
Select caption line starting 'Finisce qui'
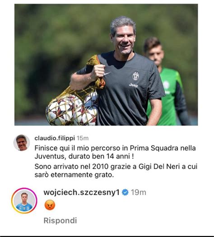pyautogui.click(x=115, y=148)
